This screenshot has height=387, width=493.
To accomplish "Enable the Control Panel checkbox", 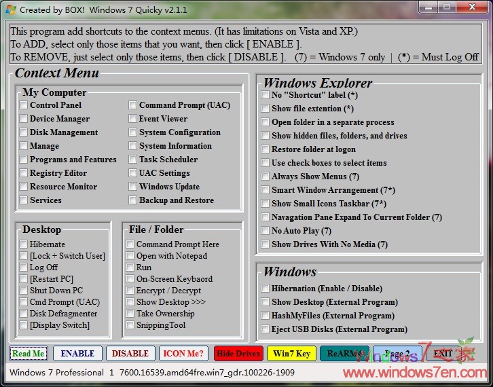I will [24, 105].
